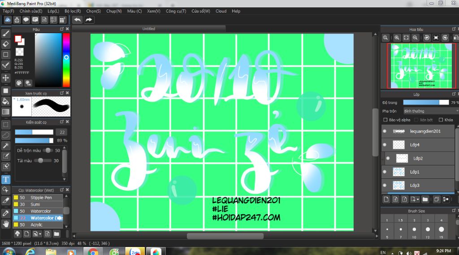Screen dimensions: 459x255
Task: Undock the Lớp layer panel
Action: click(454, 94)
